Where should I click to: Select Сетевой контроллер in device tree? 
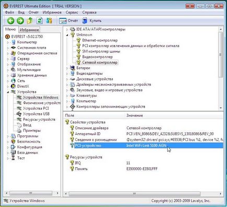pos(100,62)
